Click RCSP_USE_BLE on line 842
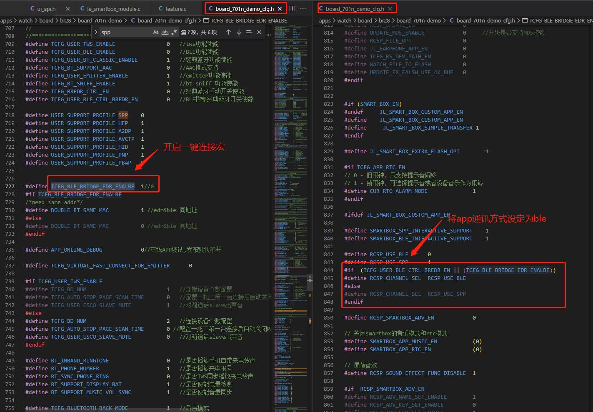593x412 pixels. coord(389,254)
